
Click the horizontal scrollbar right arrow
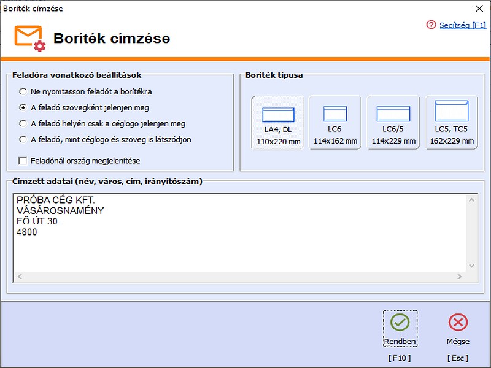(x=460, y=277)
